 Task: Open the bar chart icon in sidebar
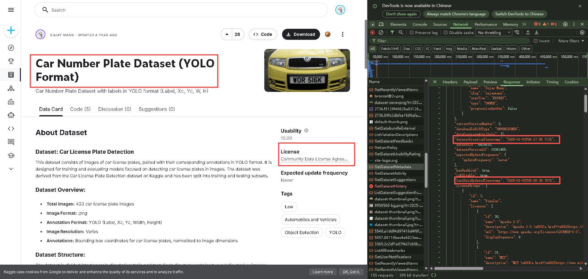coord(11,102)
